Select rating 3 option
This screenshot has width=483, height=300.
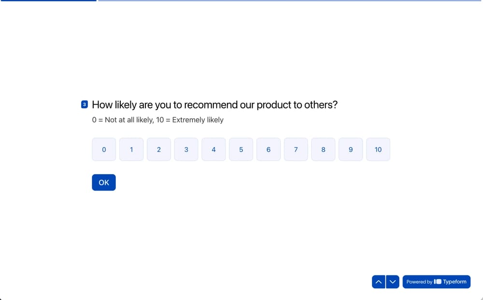coord(186,150)
